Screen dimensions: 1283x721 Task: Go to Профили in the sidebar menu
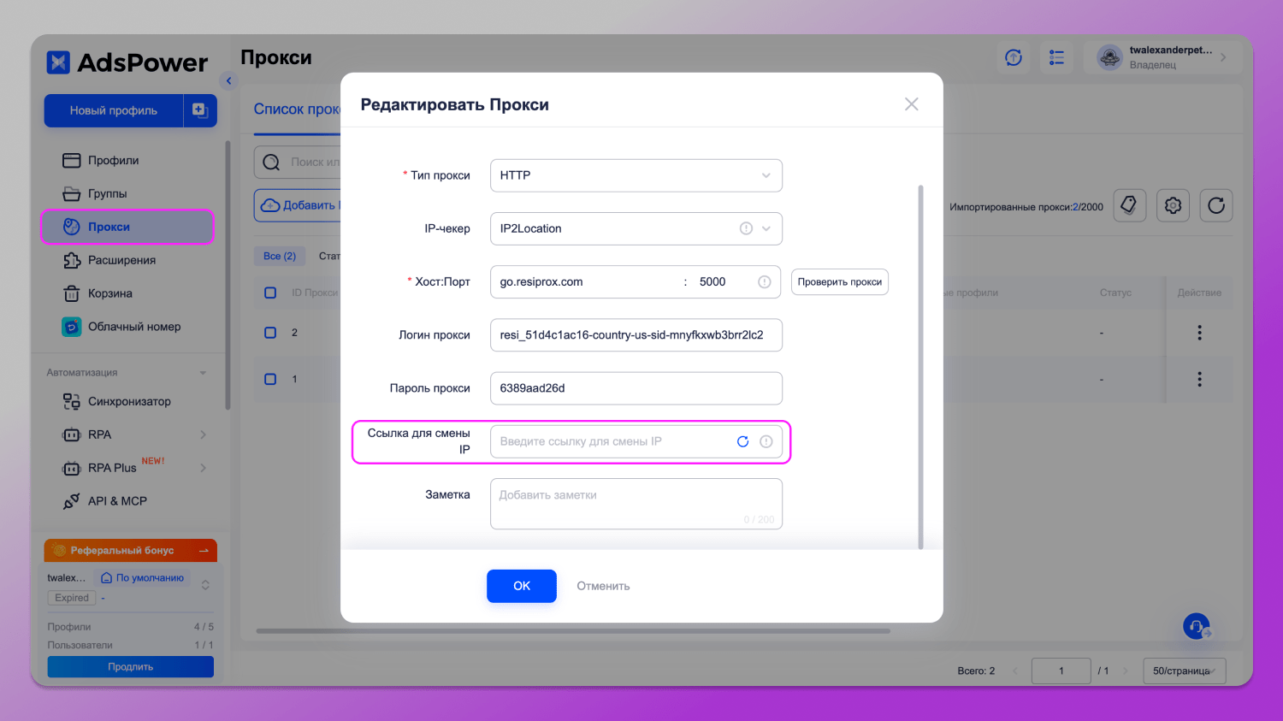[x=113, y=161]
